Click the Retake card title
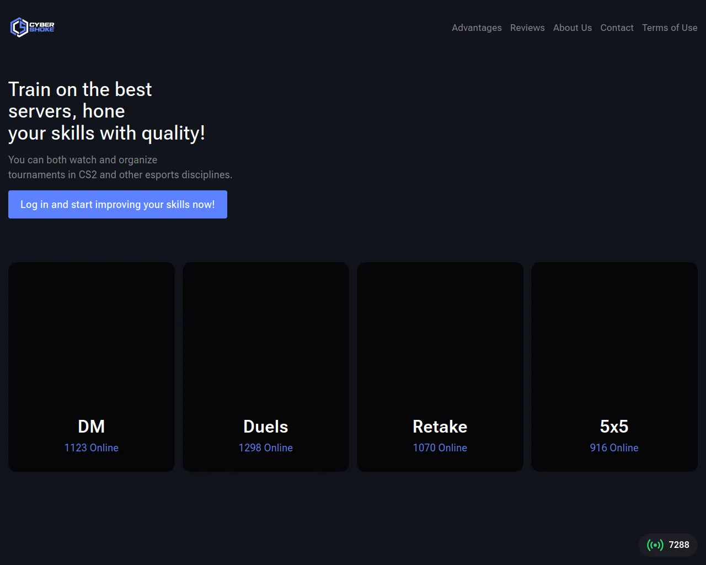 pyautogui.click(x=440, y=427)
